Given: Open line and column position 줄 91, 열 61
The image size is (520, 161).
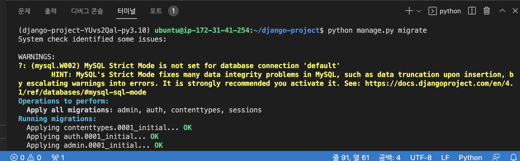Looking at the screenshot, I should pyautogui.click(x=351, y=157).
